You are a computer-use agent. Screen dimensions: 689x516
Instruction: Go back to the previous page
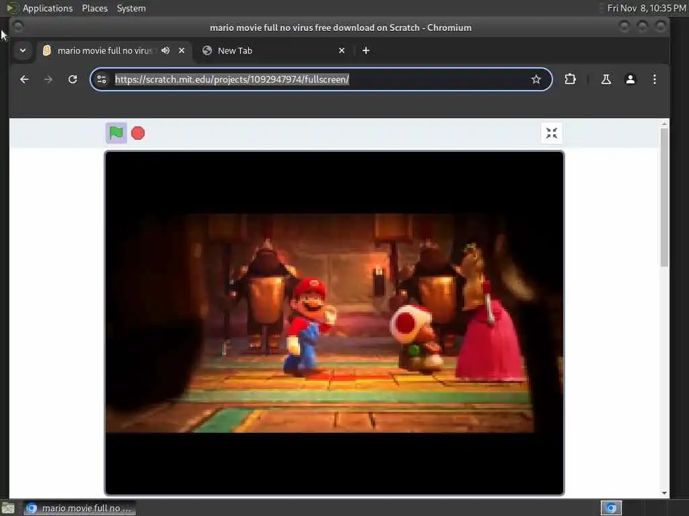coord(24,79)
